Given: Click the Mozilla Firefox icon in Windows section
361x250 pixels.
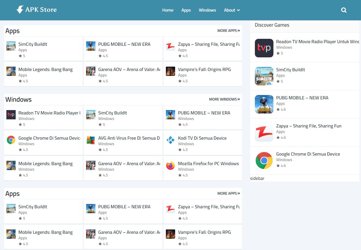Looking at the screenshot, I should tap(170, 166).
